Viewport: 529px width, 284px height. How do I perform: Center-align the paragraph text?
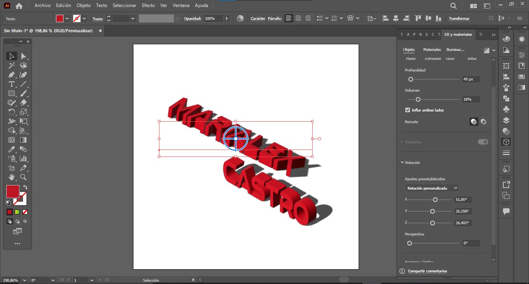tap(298, 18)
